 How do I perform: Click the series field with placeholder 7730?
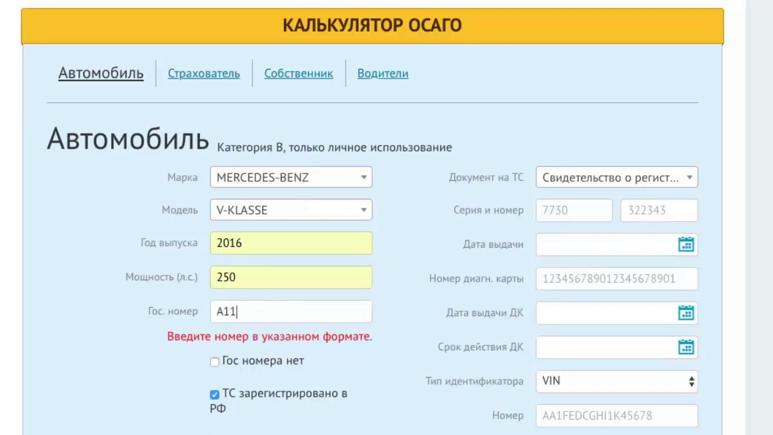[574, 210]
